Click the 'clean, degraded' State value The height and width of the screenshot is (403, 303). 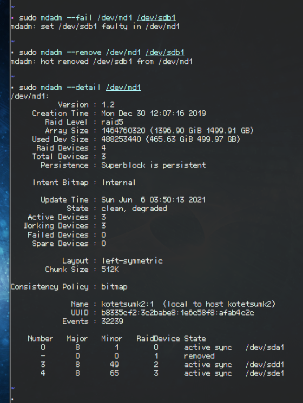point(134,209)
